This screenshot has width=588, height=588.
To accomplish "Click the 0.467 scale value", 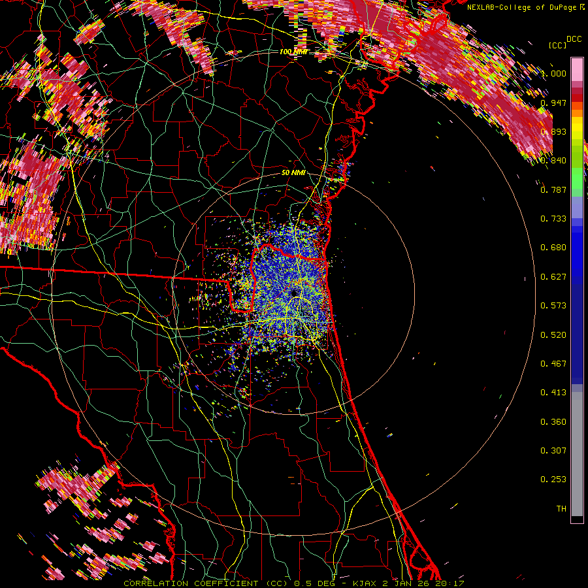I will [x=553, y=364].
